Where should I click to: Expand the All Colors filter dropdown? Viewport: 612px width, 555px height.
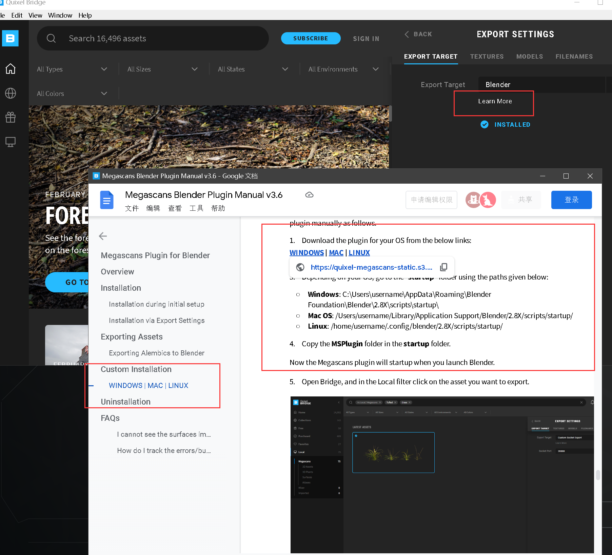tap(72, 94)
